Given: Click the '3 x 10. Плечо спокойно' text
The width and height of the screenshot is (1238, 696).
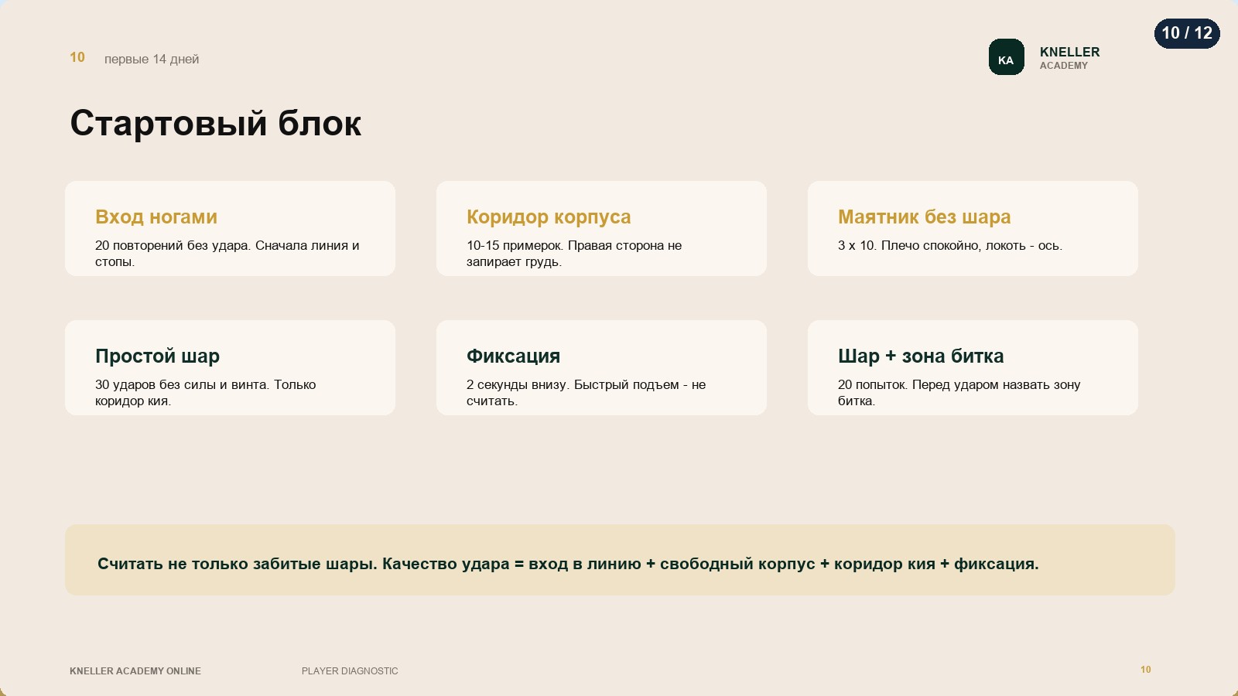Looking at the screenshot, I should [950, 245].
